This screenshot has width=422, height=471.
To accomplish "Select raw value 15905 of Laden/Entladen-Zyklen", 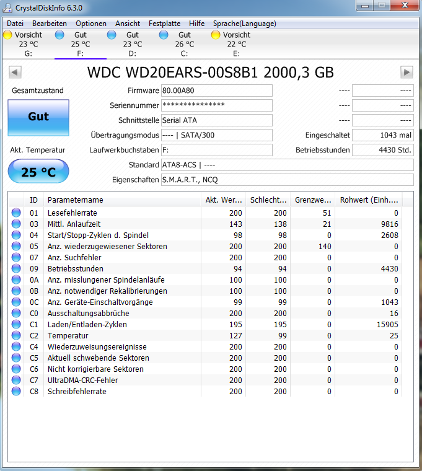I will pos(387,324).
